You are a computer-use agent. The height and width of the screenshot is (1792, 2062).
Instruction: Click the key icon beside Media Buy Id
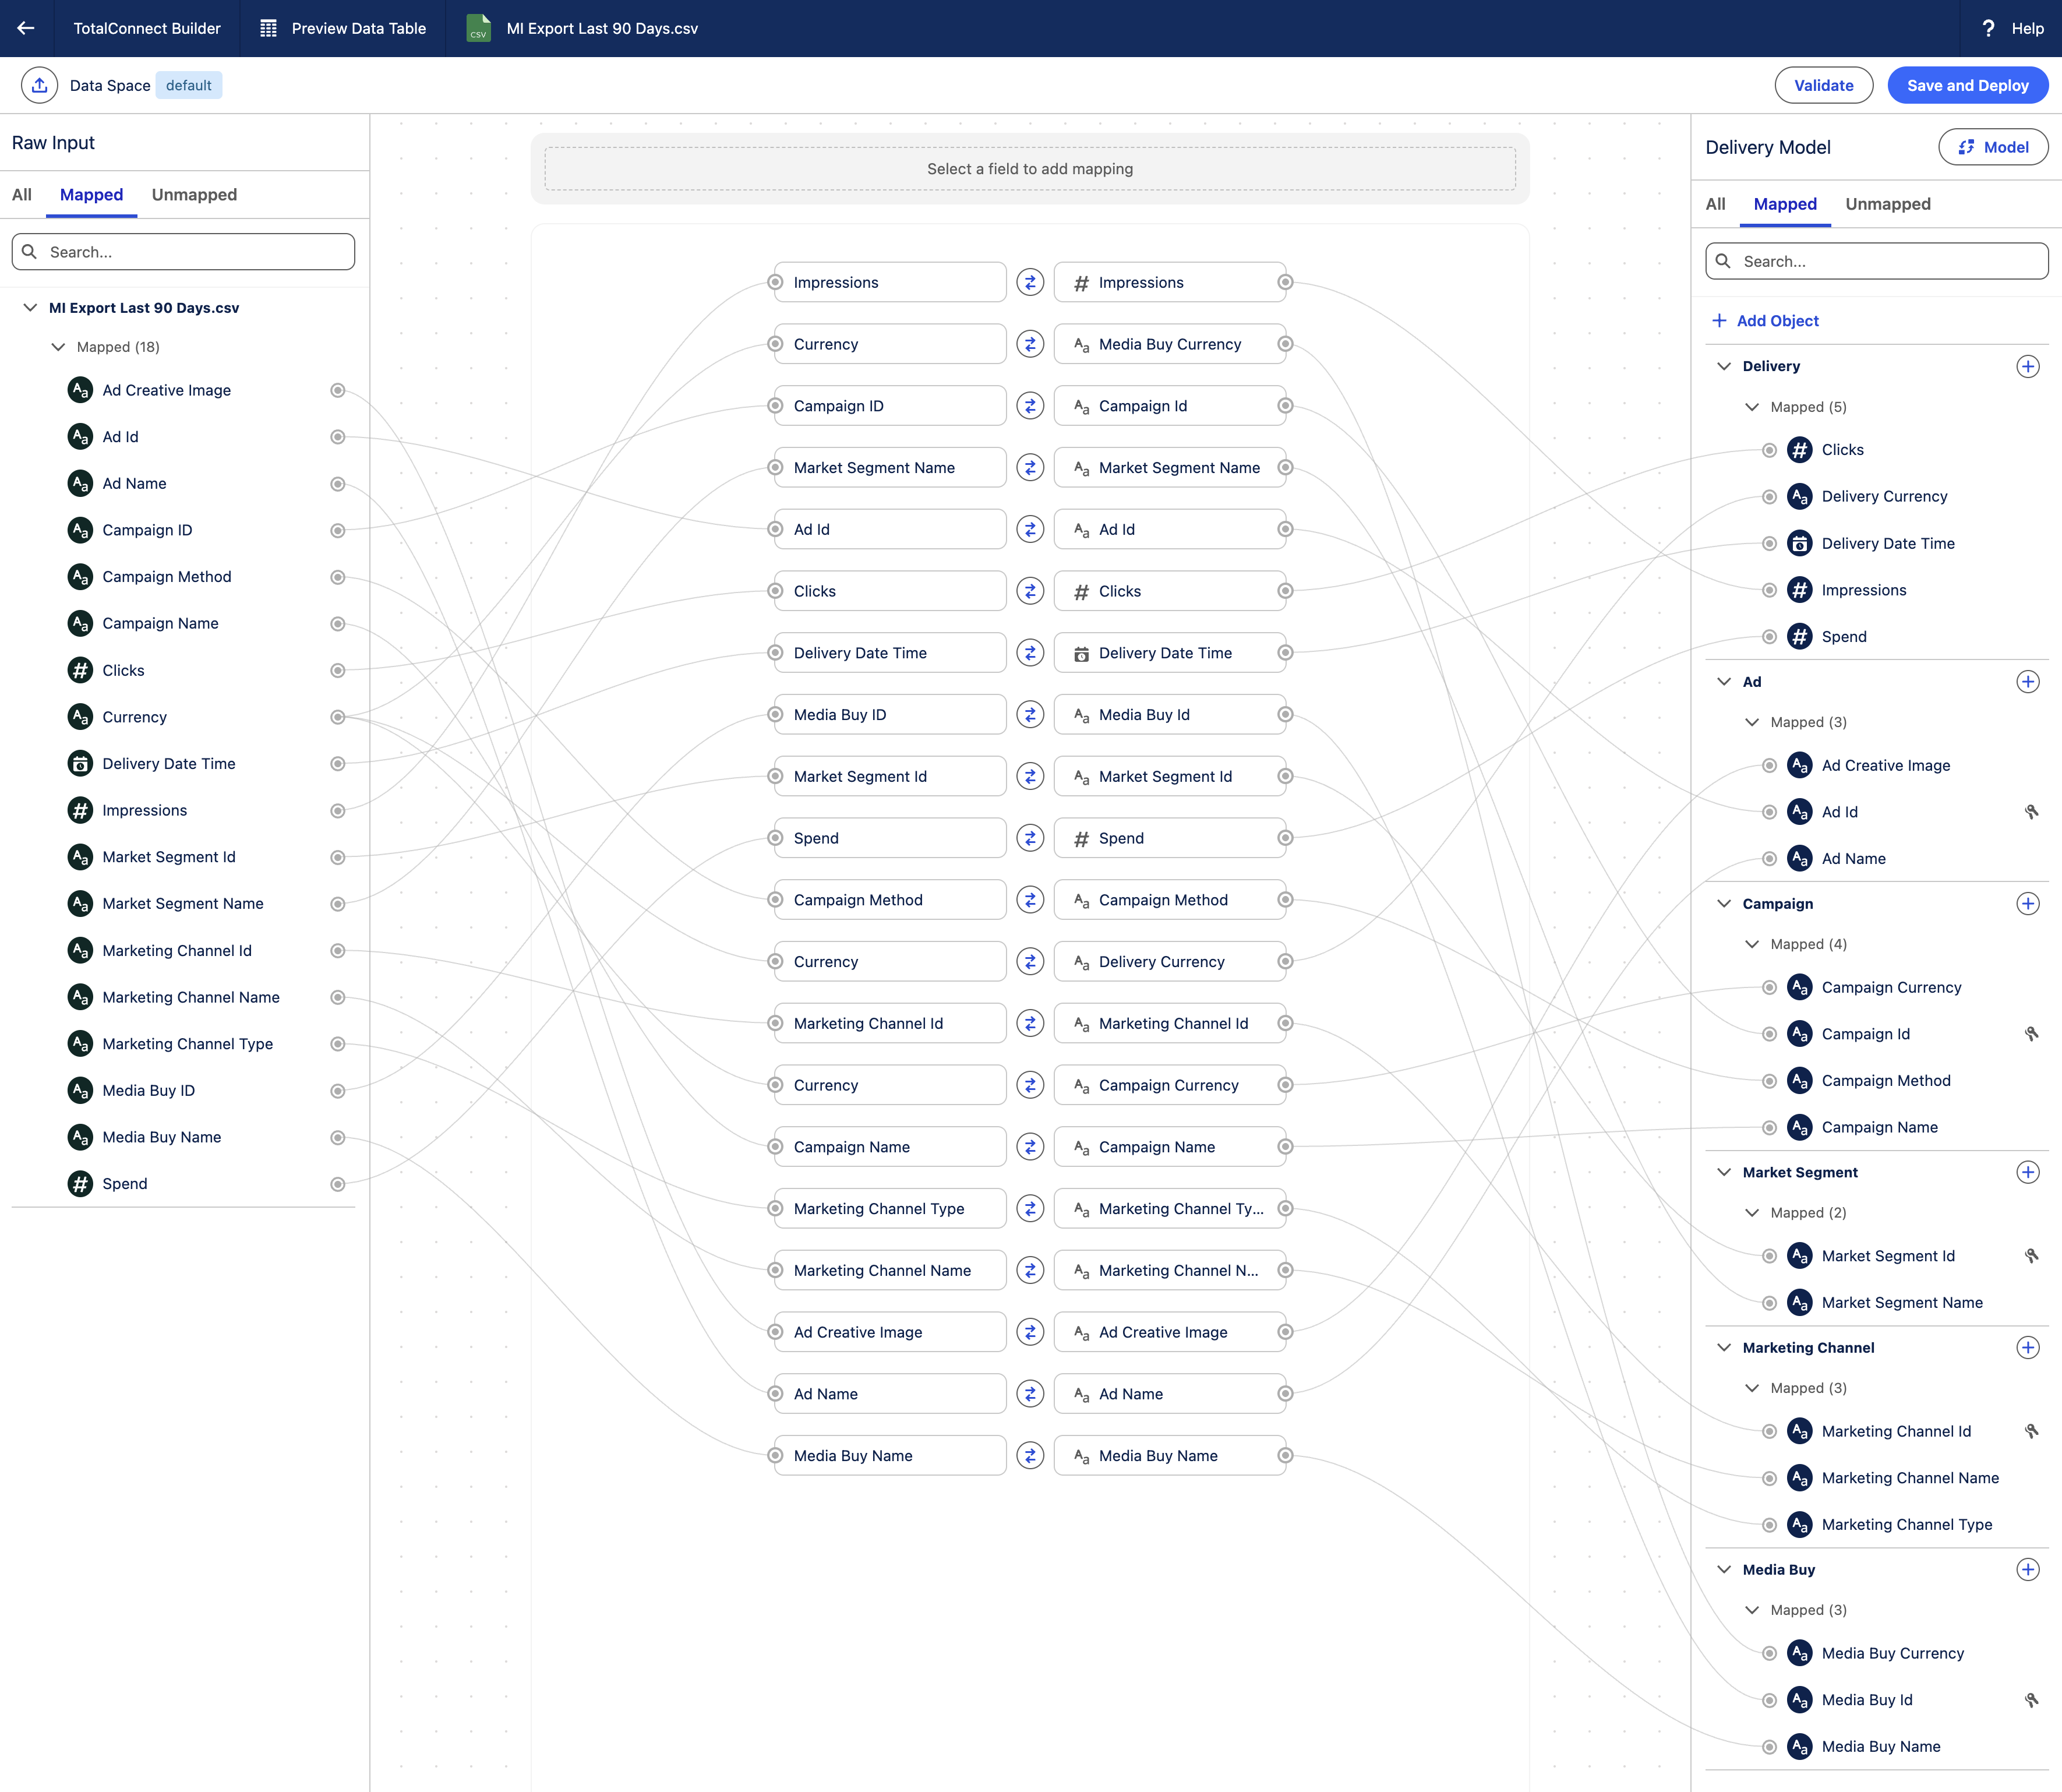coord(2033,1699)
